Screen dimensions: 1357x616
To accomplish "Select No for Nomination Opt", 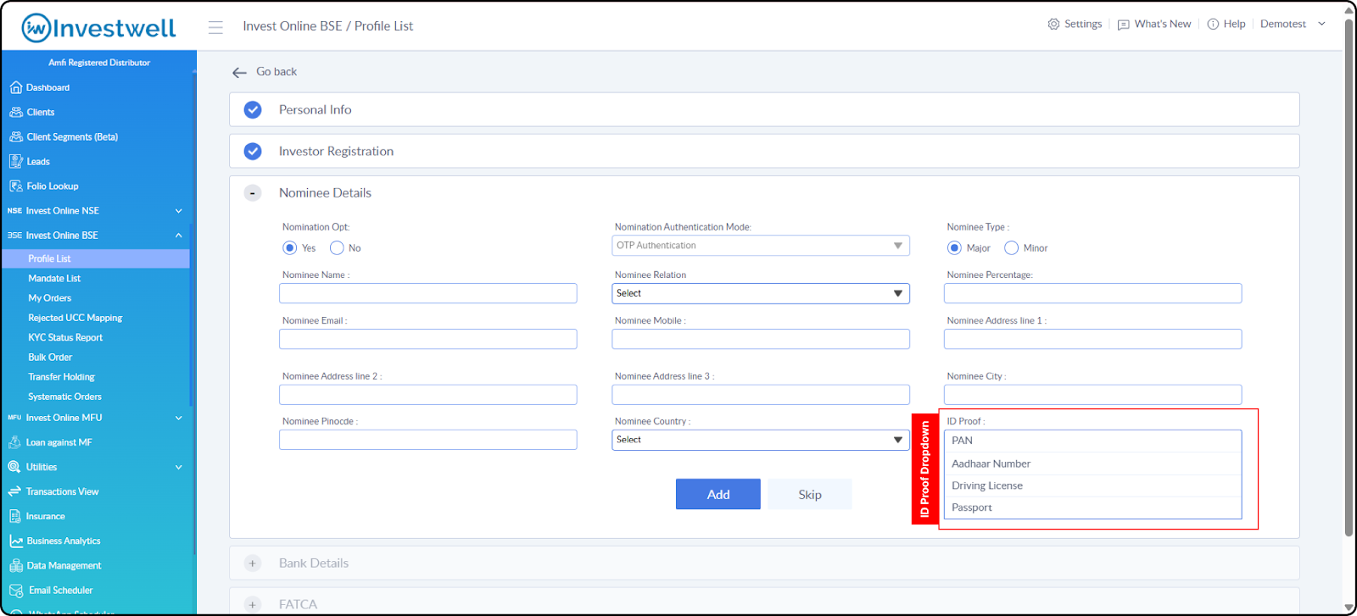I will click(337, 247).
